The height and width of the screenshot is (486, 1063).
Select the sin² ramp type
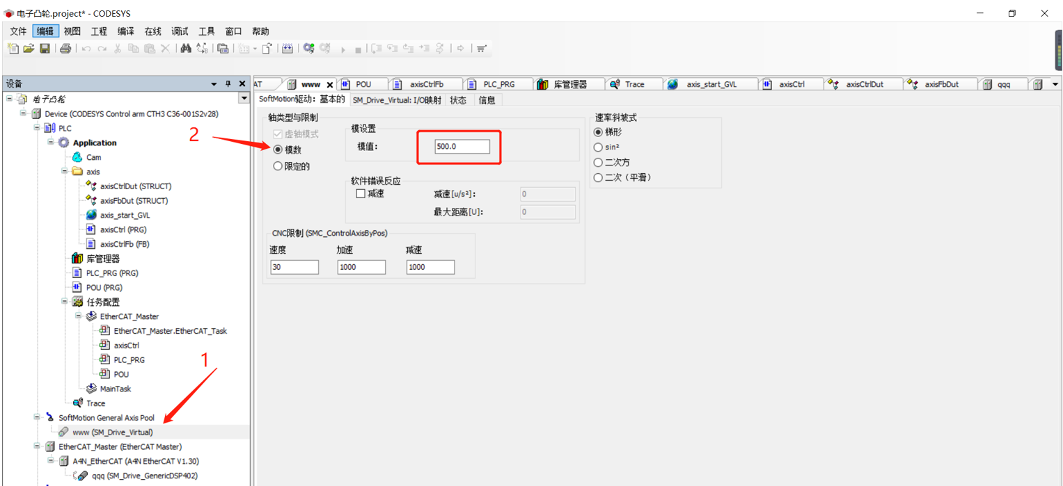click(598, 147)
